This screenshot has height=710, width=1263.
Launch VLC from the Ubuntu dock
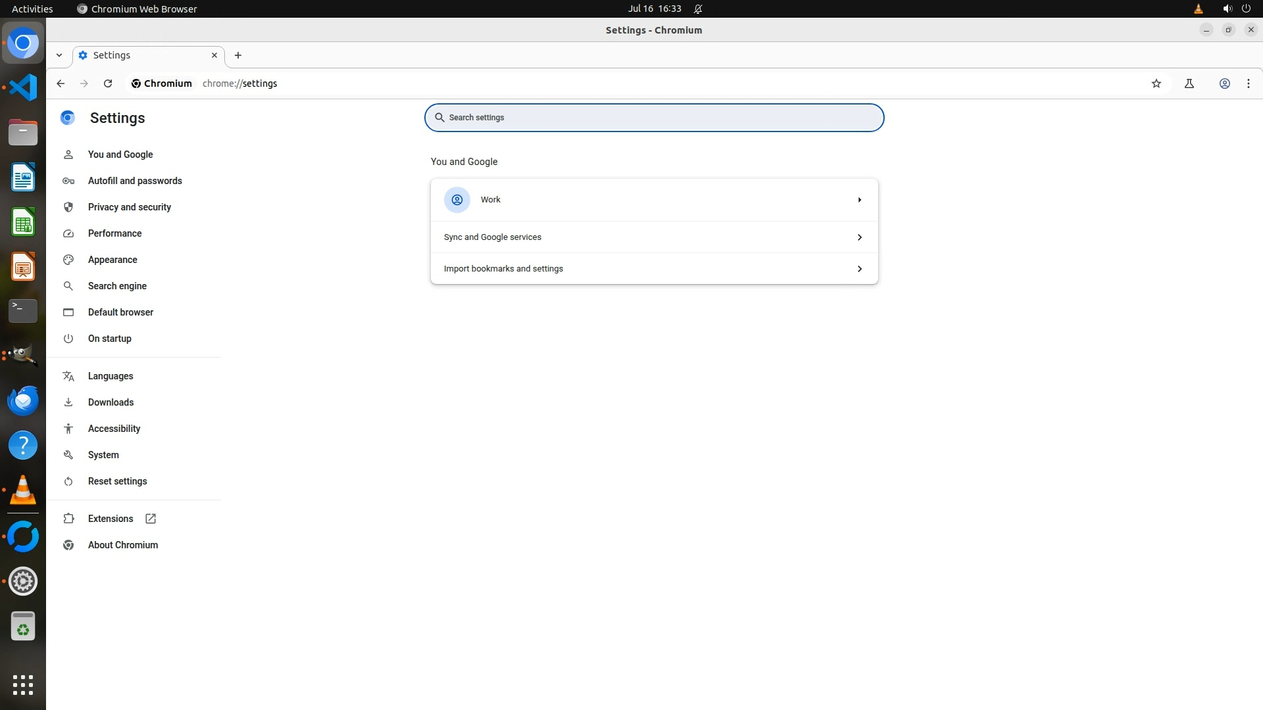(x=23, y=490)
